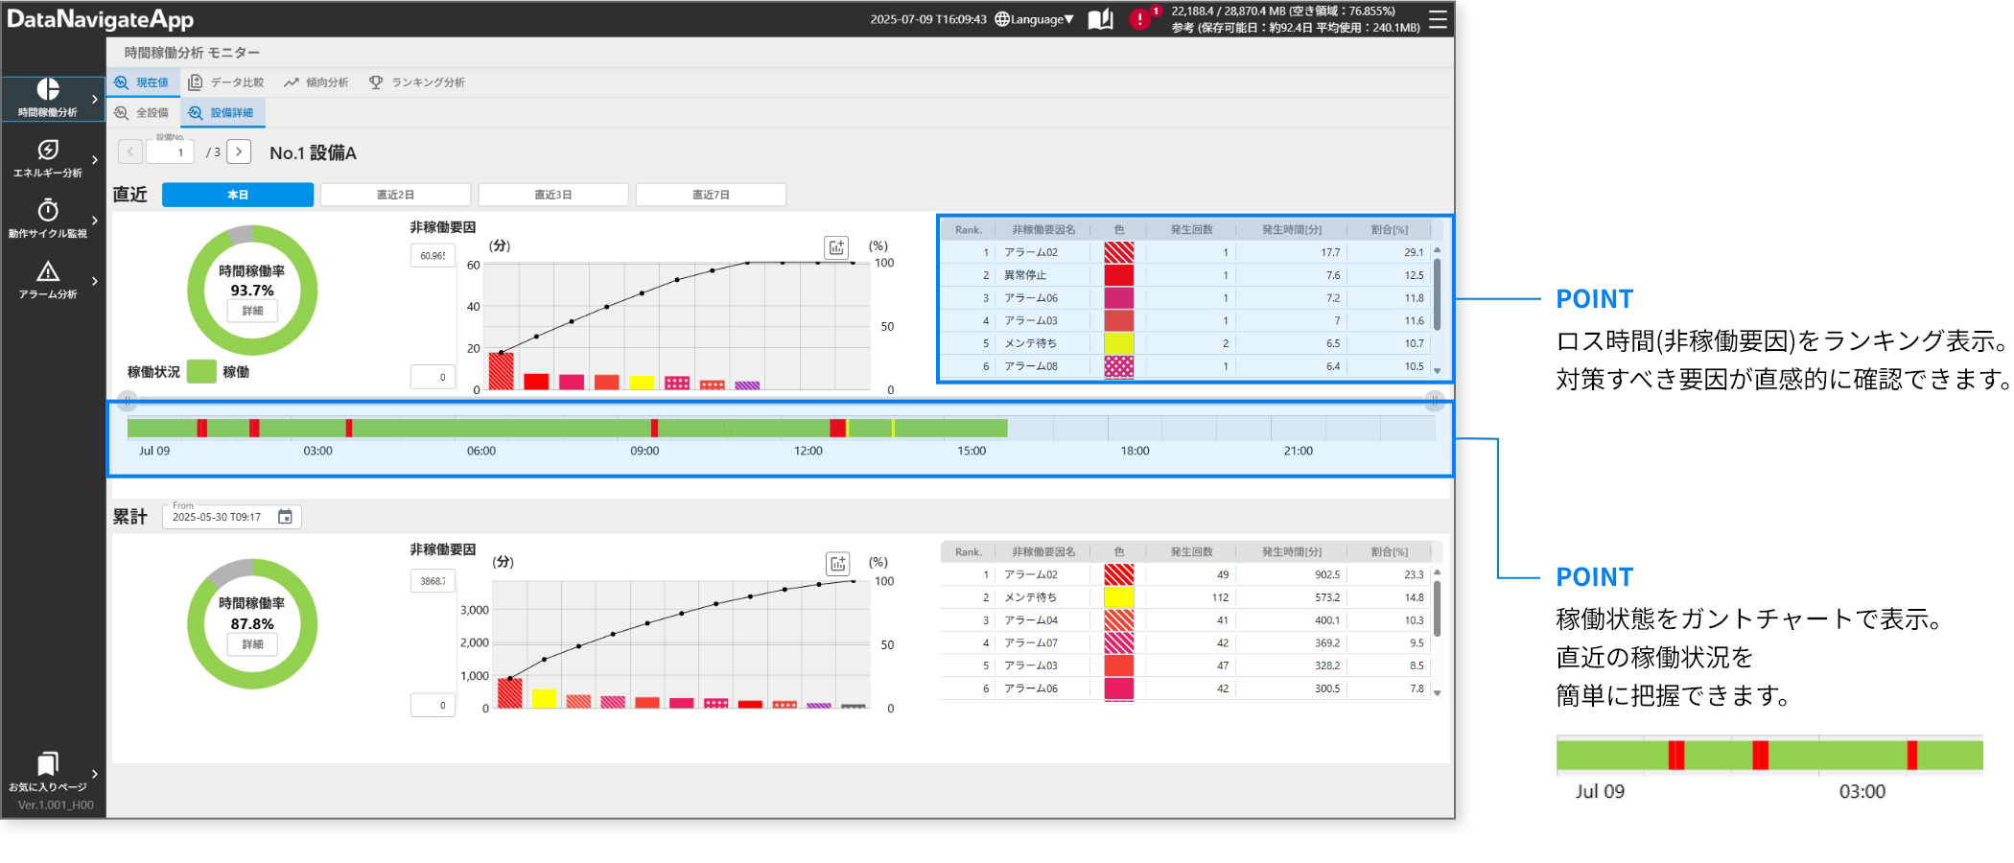
Task: Click chart settings icon on 直近 graph
Action: pyautogui.click(x=836, y=247)
